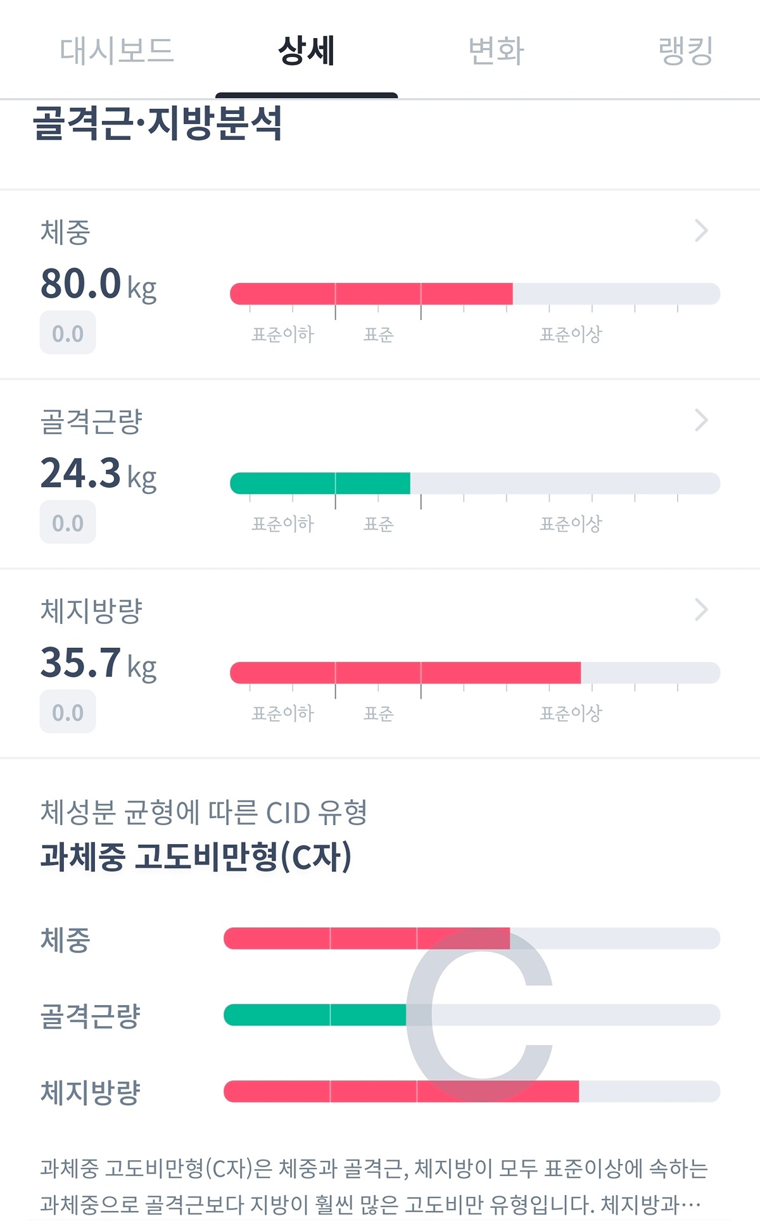Tap the red 체지방량 range bar with tick marks
The height and width of the screenshot is (1221, 760).
(x=475, y=673)
